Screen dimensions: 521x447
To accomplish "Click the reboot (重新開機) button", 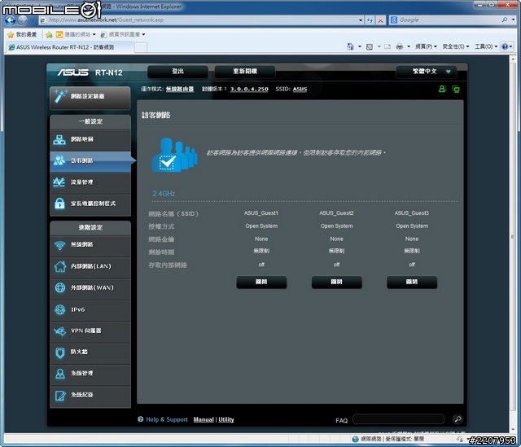I will (x=245, y=72).
